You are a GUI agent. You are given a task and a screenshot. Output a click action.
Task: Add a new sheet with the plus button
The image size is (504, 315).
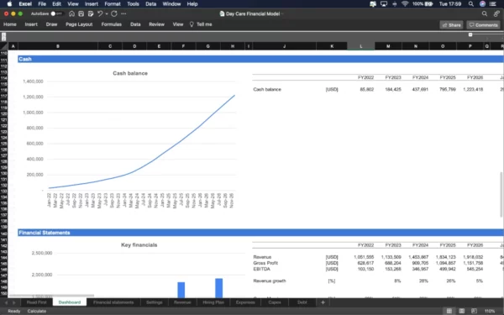323,302
